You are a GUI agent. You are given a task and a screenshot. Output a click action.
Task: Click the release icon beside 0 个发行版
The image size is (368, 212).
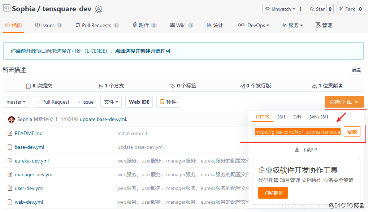click(242, 86)
